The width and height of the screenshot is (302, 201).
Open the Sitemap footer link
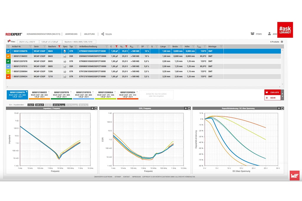click(118, 177)
